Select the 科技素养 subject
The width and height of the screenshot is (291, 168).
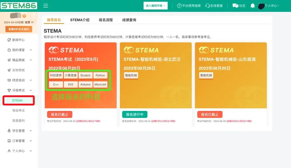pyautogui.click(x=56, y=75)
